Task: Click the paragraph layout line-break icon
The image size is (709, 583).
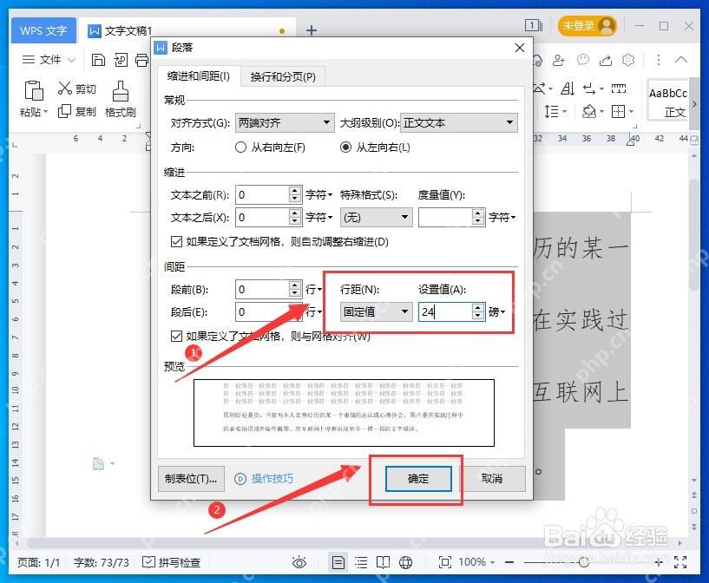Action: coord(588,88)
